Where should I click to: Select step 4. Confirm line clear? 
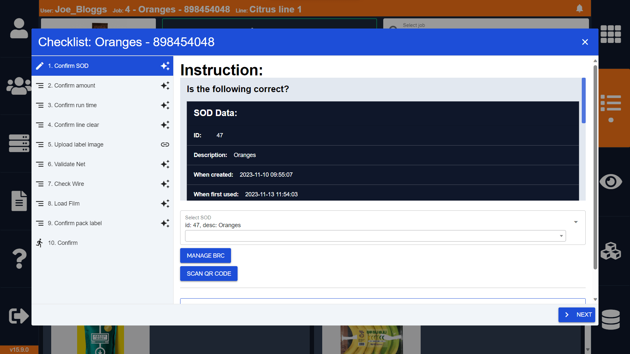pyautogui.click(x=102, y=125)
